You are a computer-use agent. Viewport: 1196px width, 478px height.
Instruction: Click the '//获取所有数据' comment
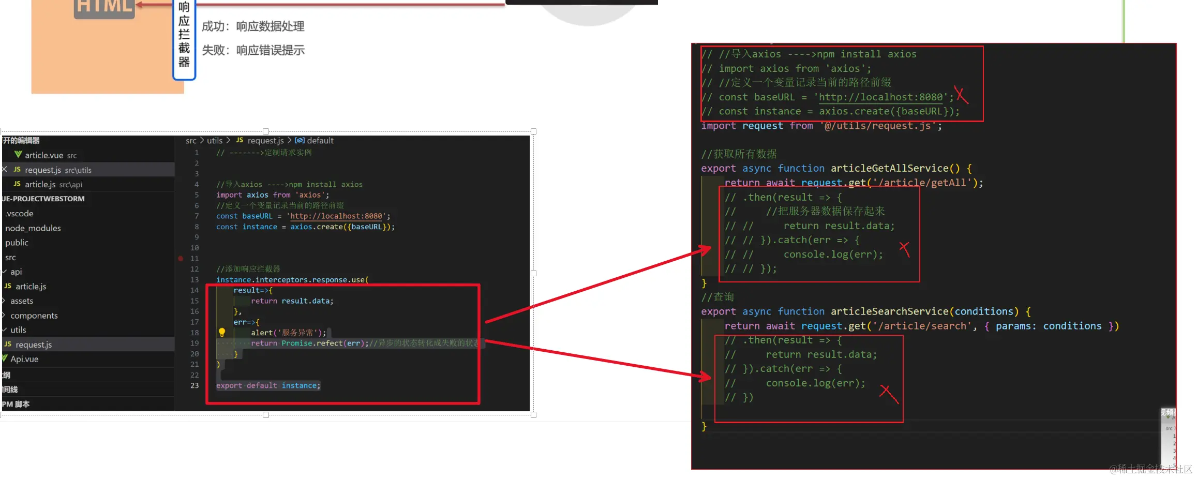coord(739,154)
